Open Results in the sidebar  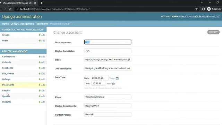pos(6,91)
